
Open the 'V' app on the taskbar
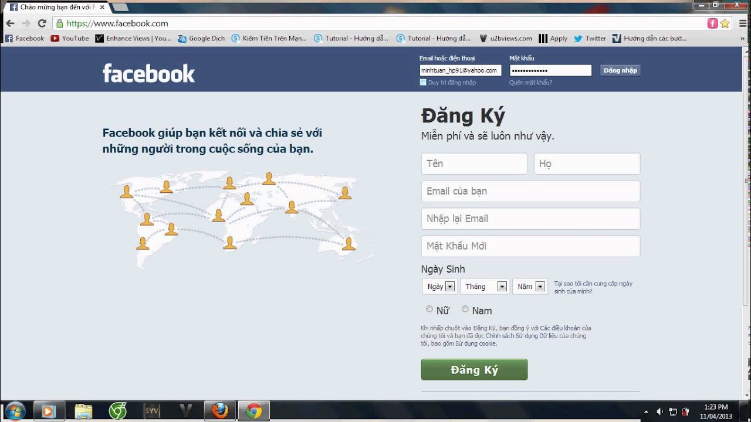(x=186, y=411)
